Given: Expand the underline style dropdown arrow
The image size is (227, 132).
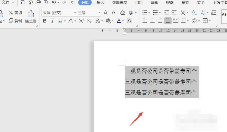Looking at the screenshot, I should point(65,21).
